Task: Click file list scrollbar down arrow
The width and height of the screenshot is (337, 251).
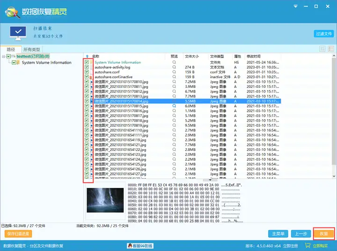Action: [334, 176]
